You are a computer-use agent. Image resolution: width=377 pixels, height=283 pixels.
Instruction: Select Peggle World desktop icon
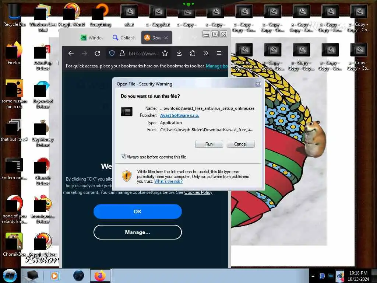click(x=72, y=15)
